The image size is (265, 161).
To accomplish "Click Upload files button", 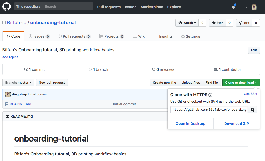I will point(191,83).
